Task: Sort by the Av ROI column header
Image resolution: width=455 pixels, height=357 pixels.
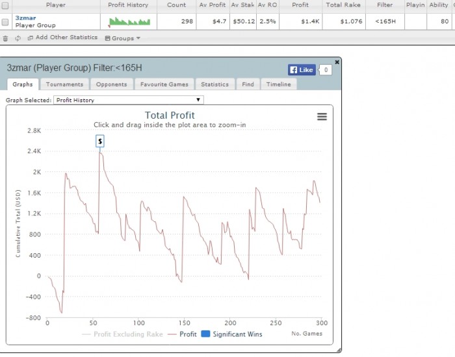Action: [x=268, y=5]
